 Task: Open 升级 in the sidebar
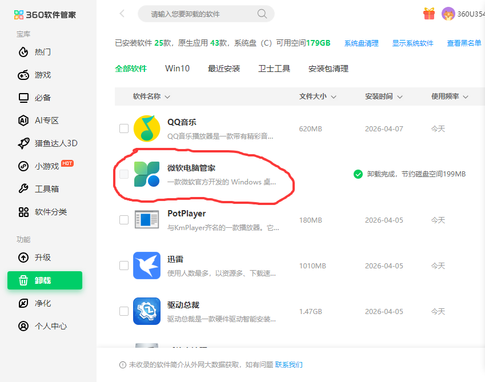[43, 258]
